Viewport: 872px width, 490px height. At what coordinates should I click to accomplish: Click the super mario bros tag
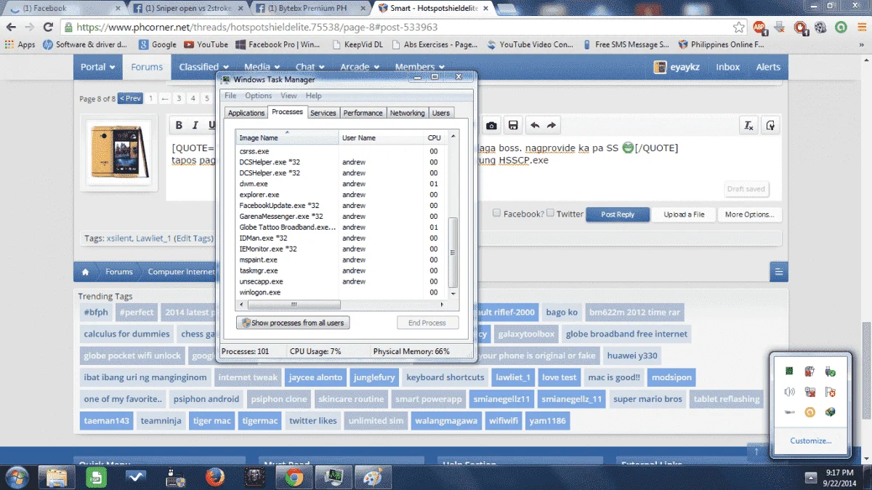click(647, 399)
